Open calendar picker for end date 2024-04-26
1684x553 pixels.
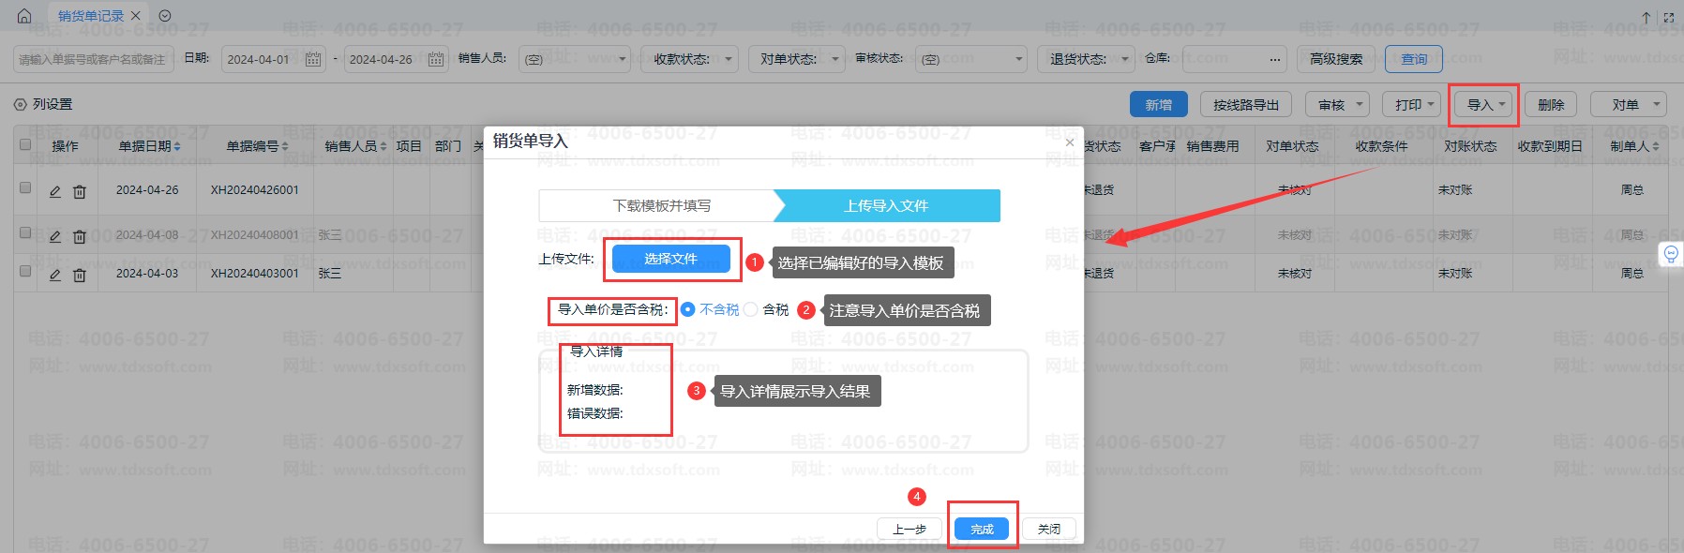(x=436, y=59)
